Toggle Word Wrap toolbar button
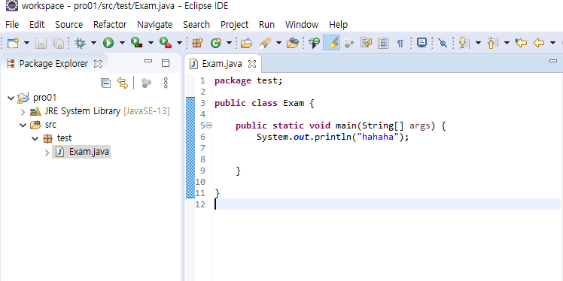Screen dimensions: 563x281 point(366,44)
